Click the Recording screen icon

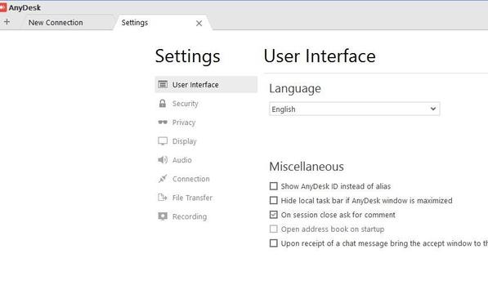[163, 216]
